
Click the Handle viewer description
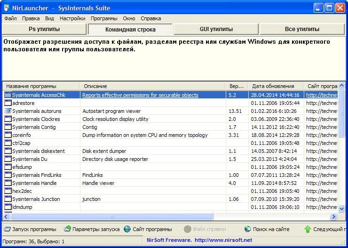98,183
